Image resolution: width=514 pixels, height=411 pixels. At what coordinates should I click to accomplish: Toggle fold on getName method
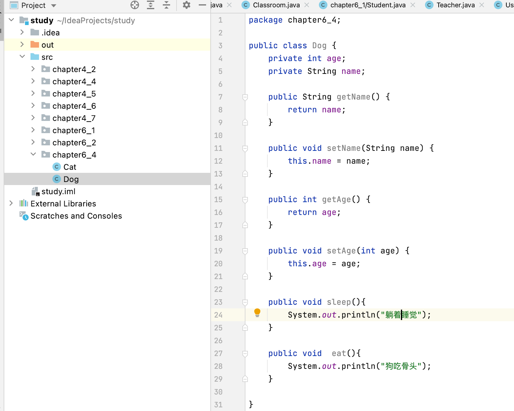245,97
